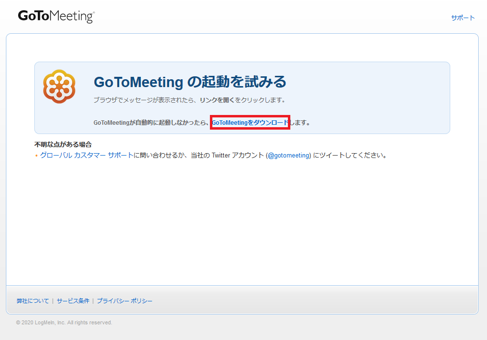Open the プライバシー ポリシー footer link
Image resolution: width=487 pixels, height=340 pixels.
click(x=125, y=301)
